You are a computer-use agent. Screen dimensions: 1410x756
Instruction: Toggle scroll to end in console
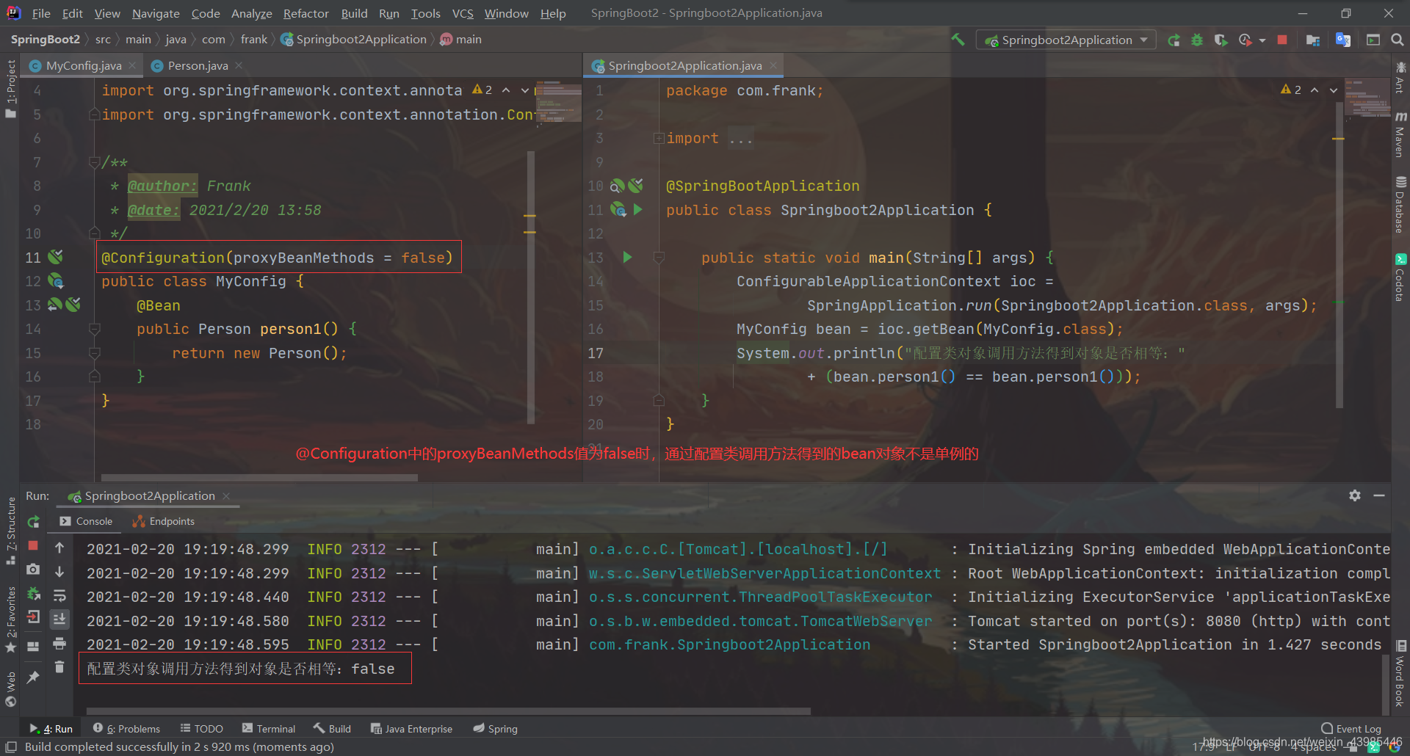tap(59, 619)
